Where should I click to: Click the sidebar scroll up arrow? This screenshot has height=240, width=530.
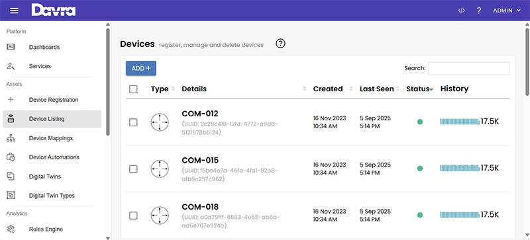108,24
